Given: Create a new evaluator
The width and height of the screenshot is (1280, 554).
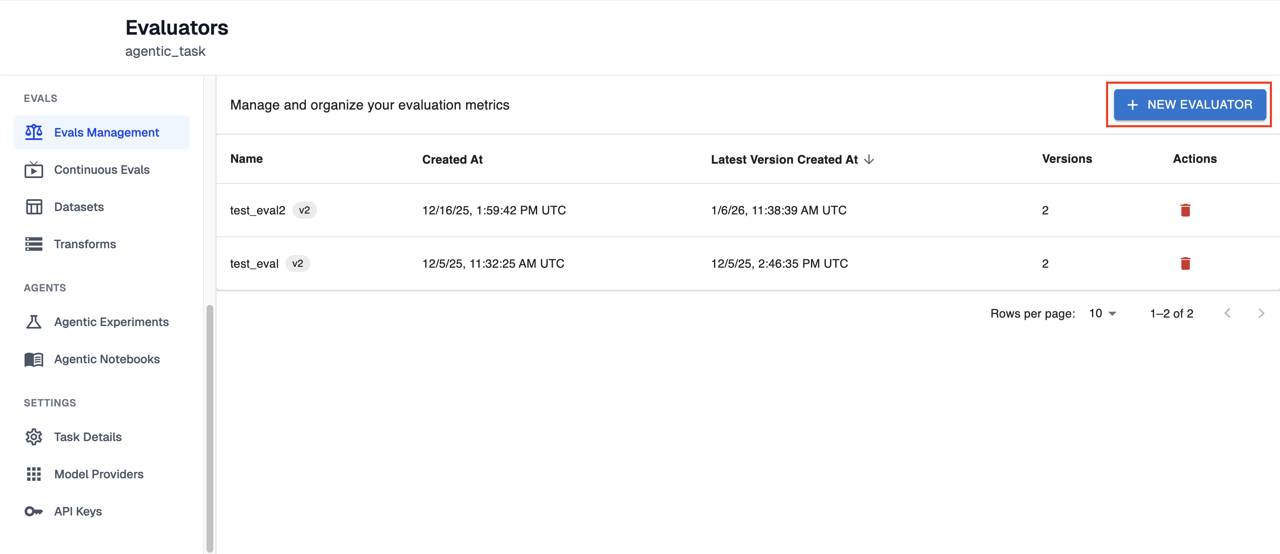Looking at the screenshot, I should [1189, 105].
